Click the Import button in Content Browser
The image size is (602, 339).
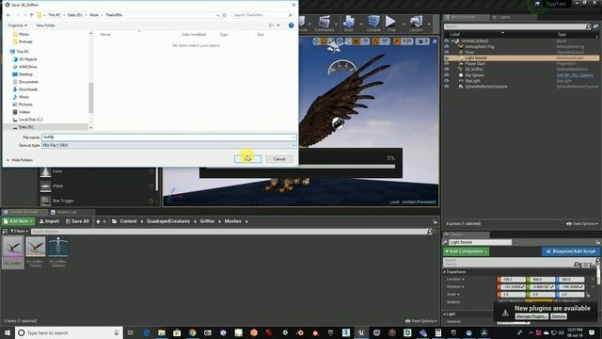click(49, 221)
